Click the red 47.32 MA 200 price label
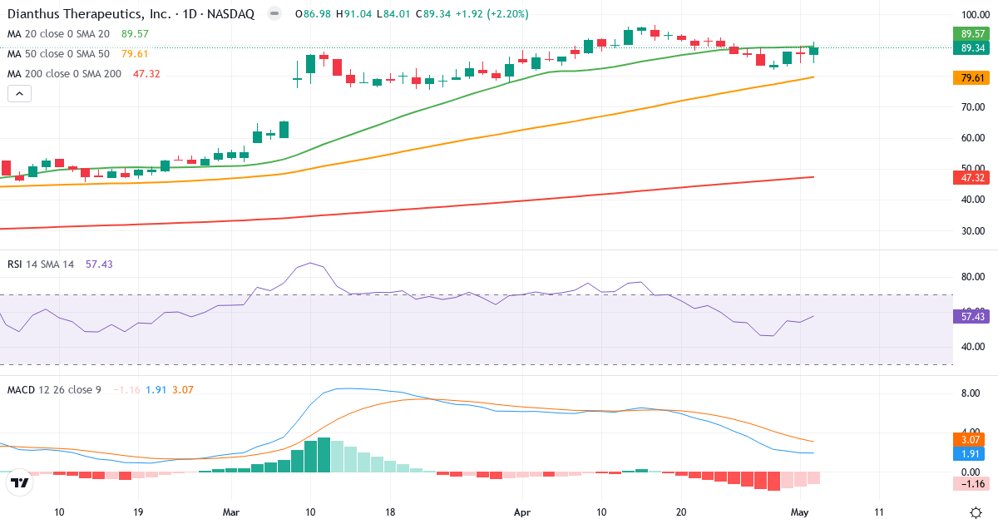 click(x=973, y=177)
